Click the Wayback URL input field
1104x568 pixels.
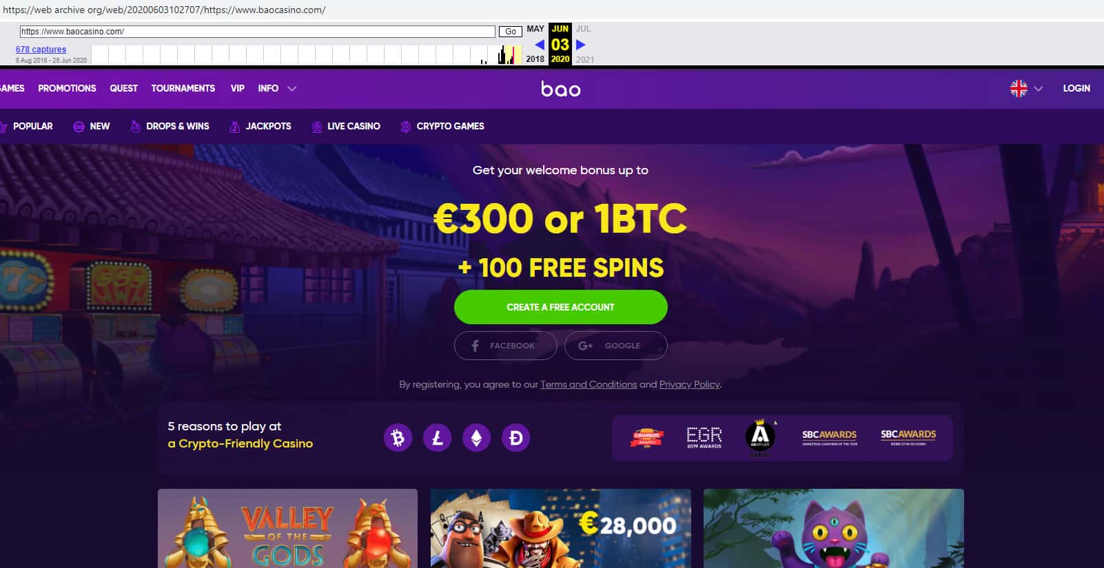(x=257, y=32)
